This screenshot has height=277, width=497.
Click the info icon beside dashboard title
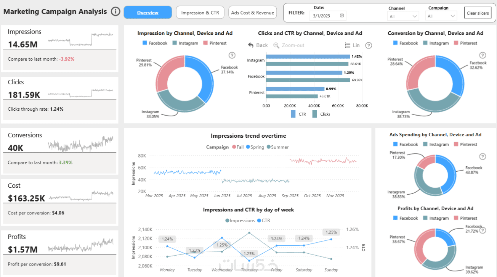[115, 11]
